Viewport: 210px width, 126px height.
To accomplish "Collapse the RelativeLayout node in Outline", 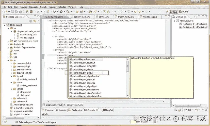I will pos(174,21).
